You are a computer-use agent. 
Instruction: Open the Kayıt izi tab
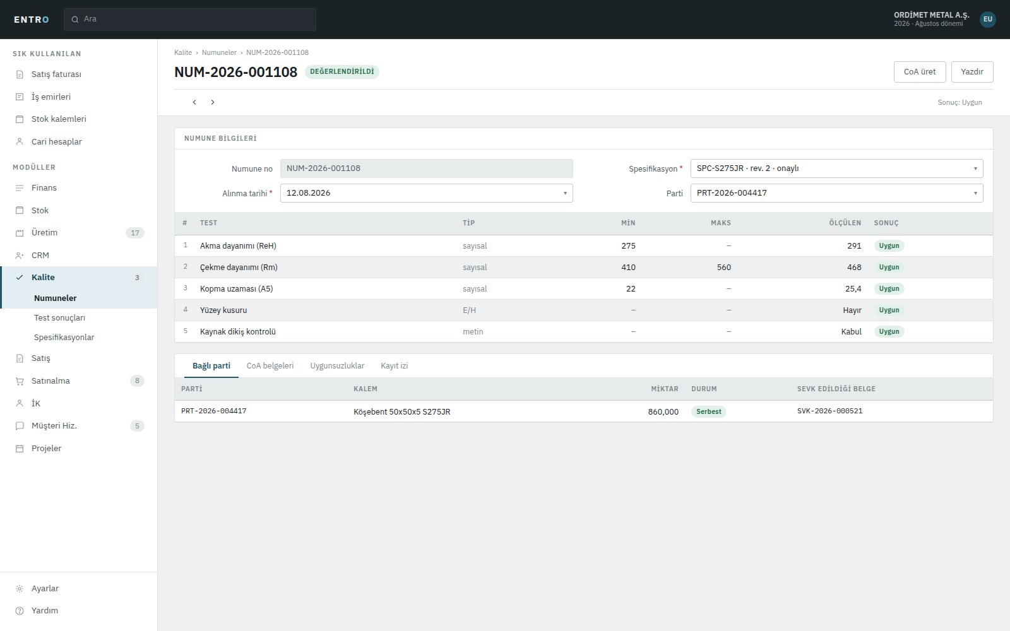(395, 366)
